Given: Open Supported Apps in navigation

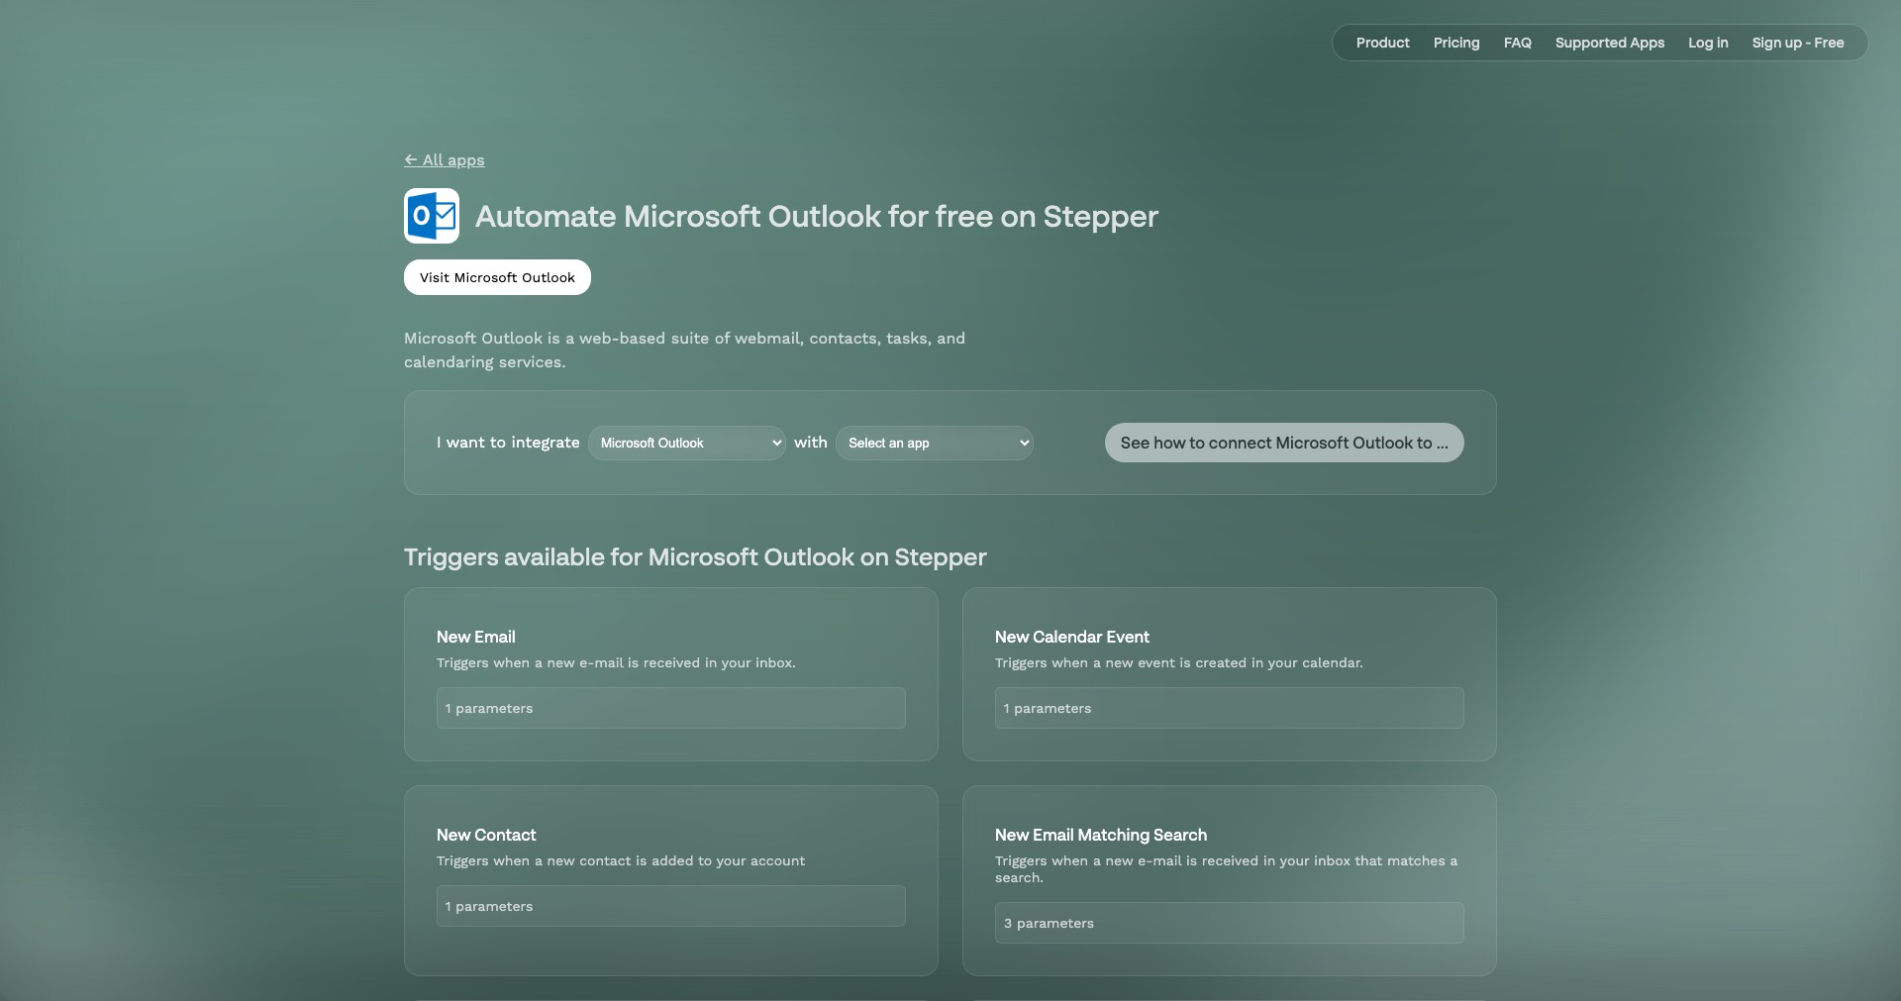Looking at the screenshot, I should click(1610, 43).
